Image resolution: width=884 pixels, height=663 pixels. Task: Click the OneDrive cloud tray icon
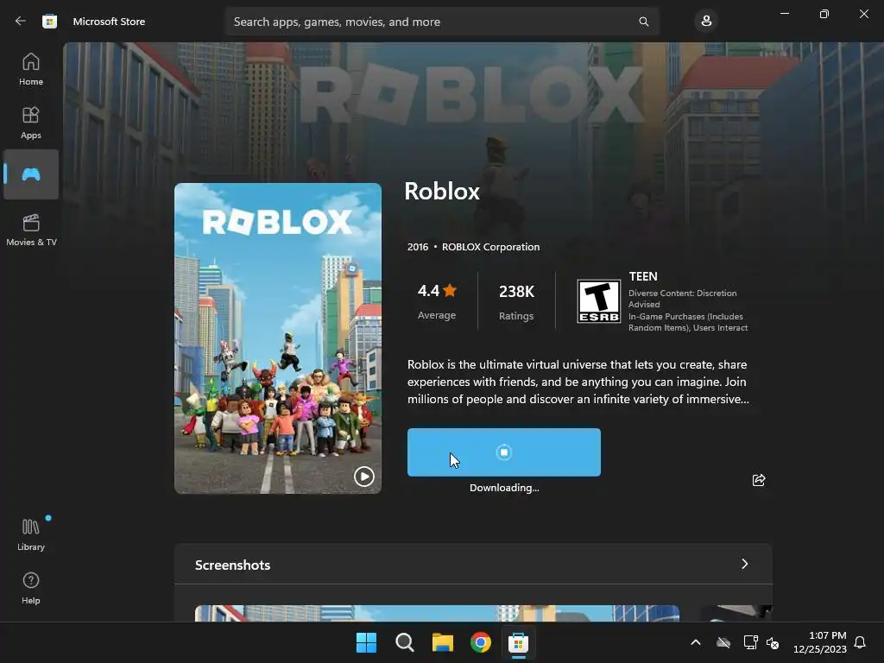[723, 642]
